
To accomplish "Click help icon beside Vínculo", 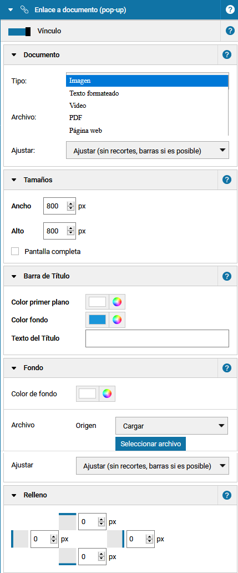I will [230, 31].
